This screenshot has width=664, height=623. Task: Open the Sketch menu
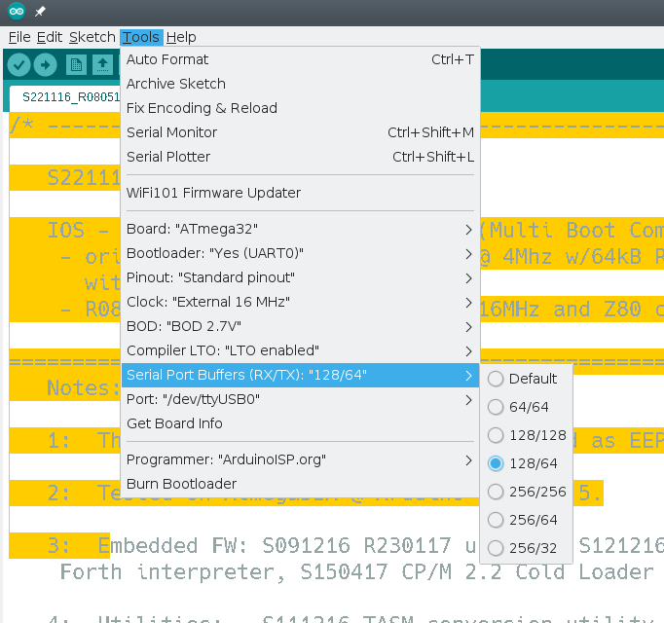pyautogui.click(x=92, y=37)
